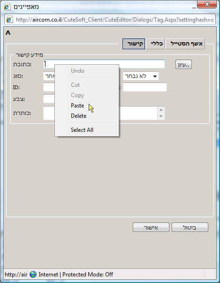
Task: Switch to the אשף הסטייל tab
Action: pos(185,44)
